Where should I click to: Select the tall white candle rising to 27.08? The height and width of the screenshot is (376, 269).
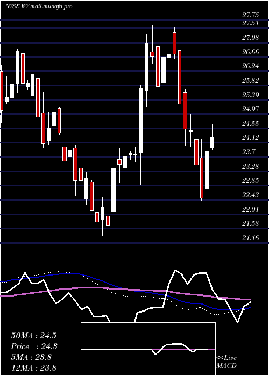tap(146, 67)
